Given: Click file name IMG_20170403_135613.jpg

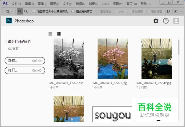Looking at the screenshot, I should 110,83.
